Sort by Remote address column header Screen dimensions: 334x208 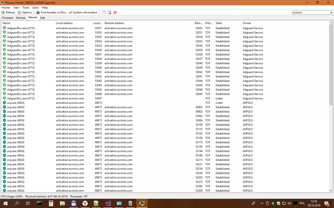(x=148, y=23)
